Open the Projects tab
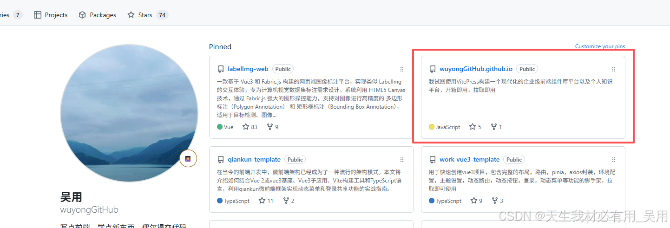Image resolution: width=670 pixels, height=228 pixels. (x=51, y=15)
